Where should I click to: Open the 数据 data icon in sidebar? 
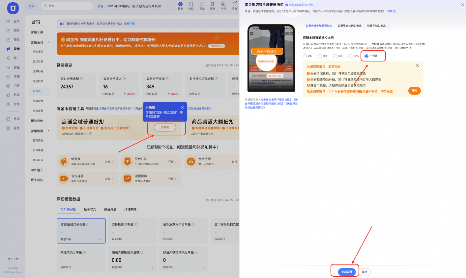pos(8,119)
